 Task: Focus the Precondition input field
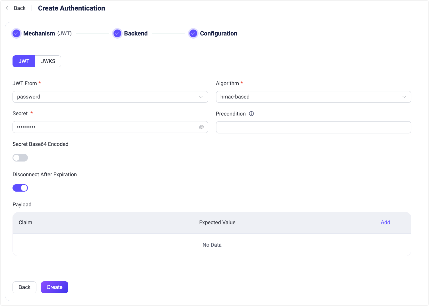pos(313,127)
